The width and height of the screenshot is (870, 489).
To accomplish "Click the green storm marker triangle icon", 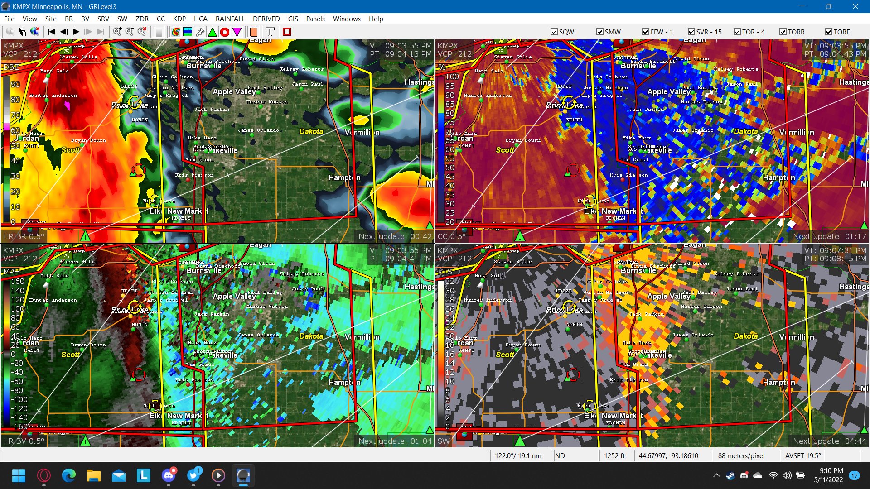I will coord(212,32).
